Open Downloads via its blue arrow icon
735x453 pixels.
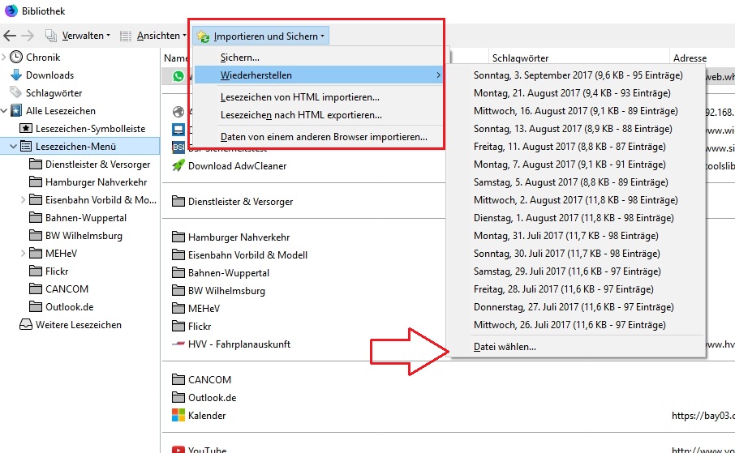(x=16, y=75)
